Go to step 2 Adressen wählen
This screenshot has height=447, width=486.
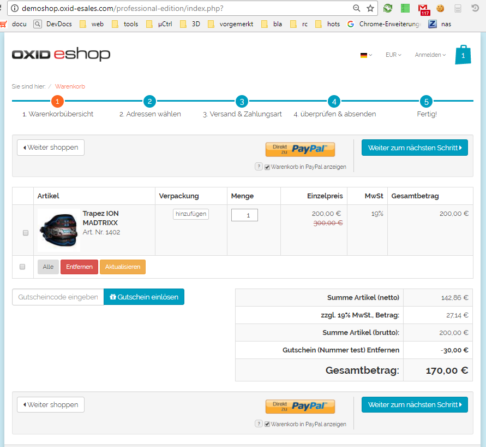tap(150, 102)
